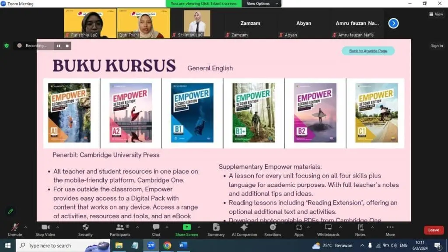Click the Leave meeting button
The image size is (448, 252).
click(x=433, y=230)
